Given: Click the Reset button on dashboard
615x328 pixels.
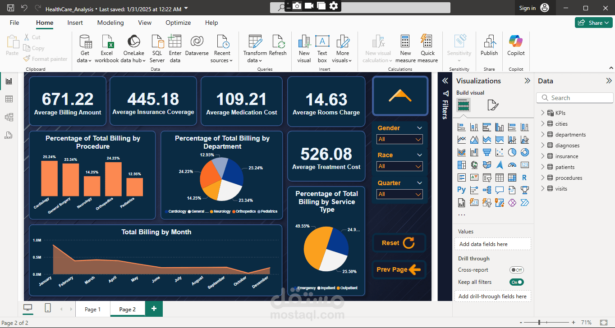Looking at the screenshot, I should [399, 243].
